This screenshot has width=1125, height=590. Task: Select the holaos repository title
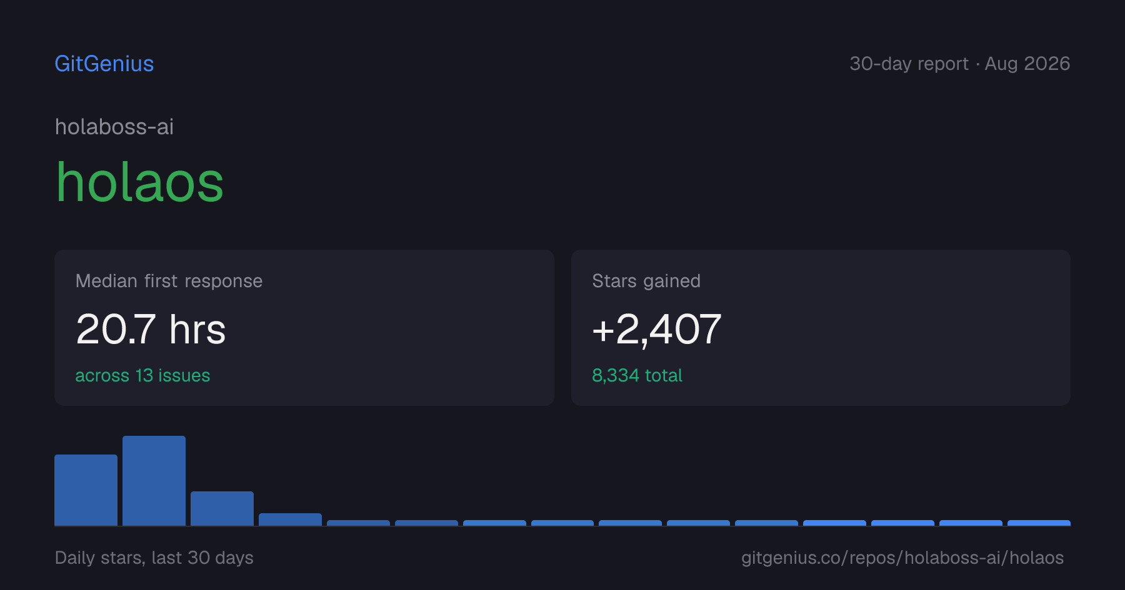(x=140, y=182)
